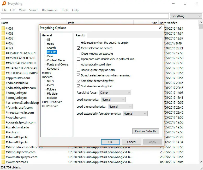Open the Edit menu
203x170 pixels.
(13, 10)
